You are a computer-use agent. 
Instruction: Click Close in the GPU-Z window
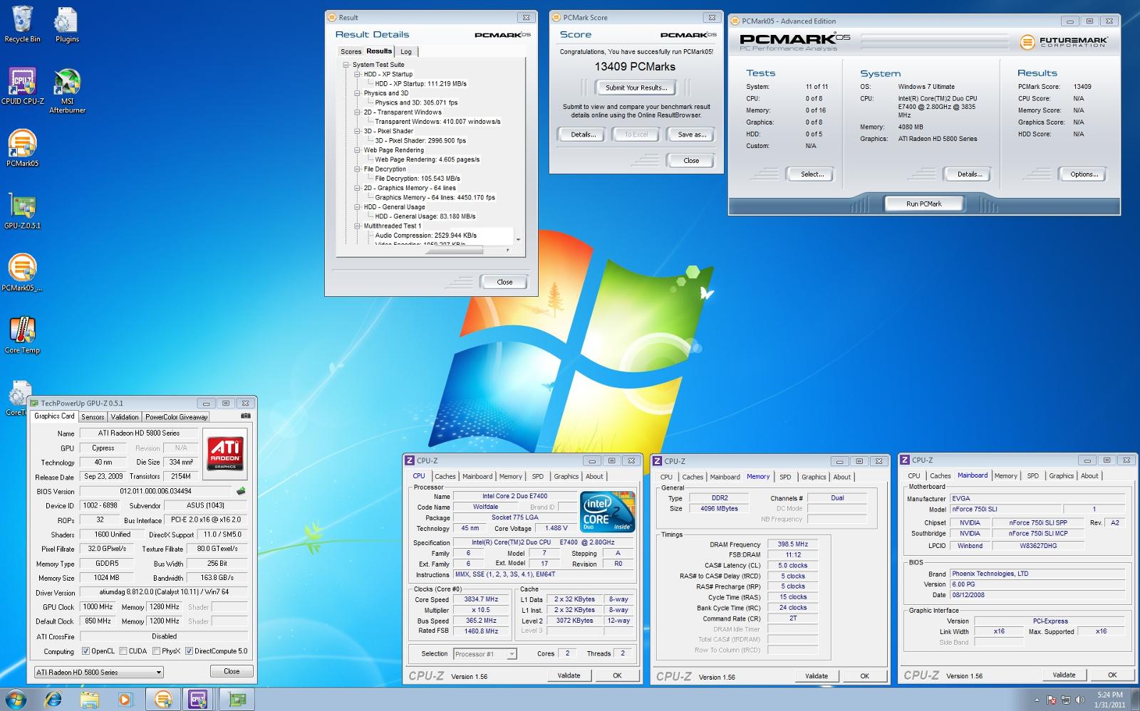point(232,671)
